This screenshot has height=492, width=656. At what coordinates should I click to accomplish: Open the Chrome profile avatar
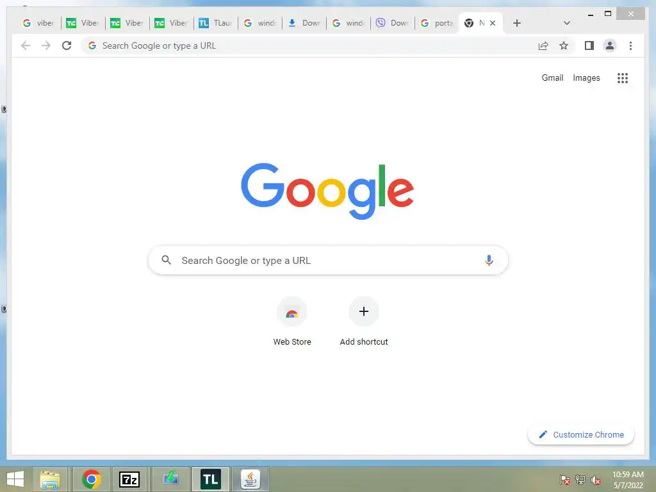click(x=610, y=45)
